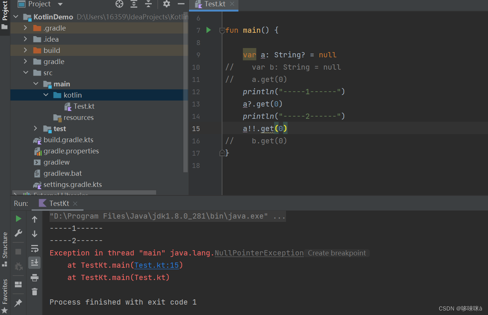Collapse the kotlin folder
Image resolution: width=488 pixels, height=315 pixels.
[x=46, y=95]
